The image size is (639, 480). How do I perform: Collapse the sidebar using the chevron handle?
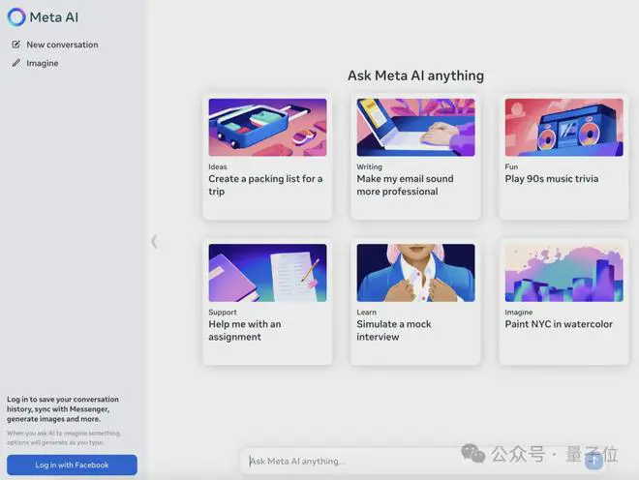pos(154,241)
